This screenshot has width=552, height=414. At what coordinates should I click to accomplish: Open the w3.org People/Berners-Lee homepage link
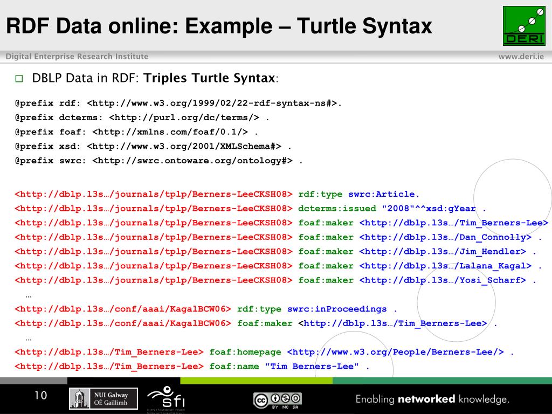click(x=395, y=353)
